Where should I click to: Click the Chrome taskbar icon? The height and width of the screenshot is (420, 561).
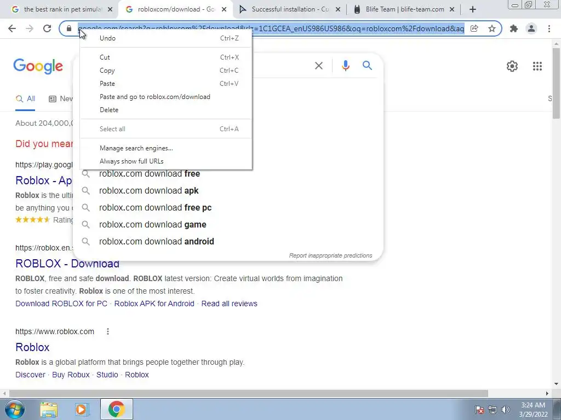[116, 409]
